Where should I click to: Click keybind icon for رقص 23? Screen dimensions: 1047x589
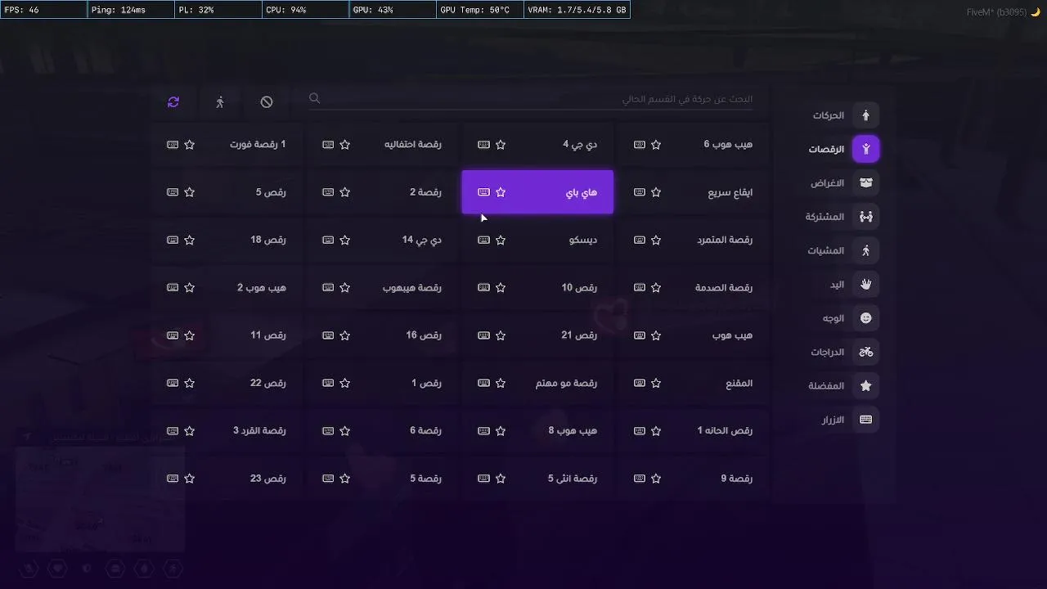pos(173,479)
